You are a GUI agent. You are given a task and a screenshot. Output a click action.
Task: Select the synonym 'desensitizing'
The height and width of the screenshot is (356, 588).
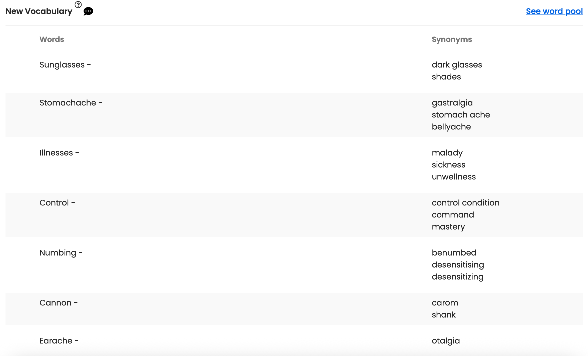pos(457,277)
